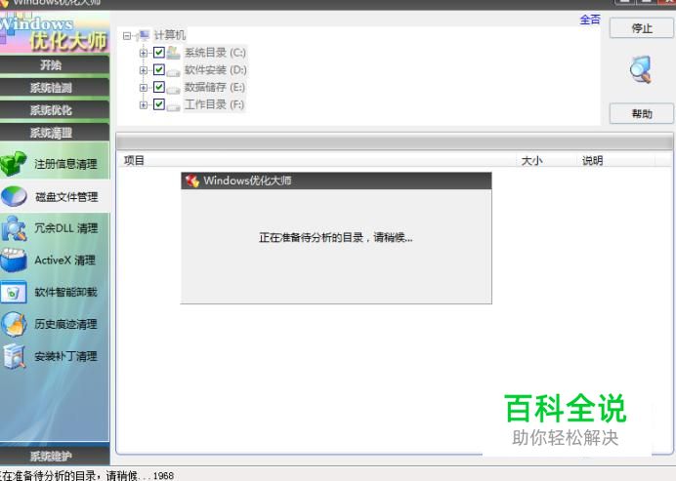Image resolution: width=676 pixels, height=481 pixels.
Task: Uncheck the 系统目录 (C:) checkbox
Action: [159, 53]
